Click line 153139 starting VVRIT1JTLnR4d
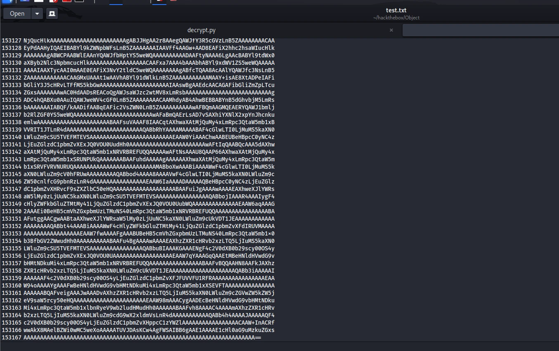The image size is (559, 351). pyautogui.click(x=149, y=130)
